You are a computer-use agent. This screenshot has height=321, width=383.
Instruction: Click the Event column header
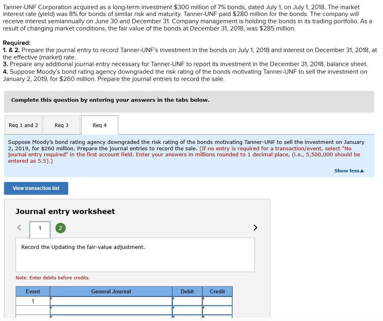[x=33, y=291]
